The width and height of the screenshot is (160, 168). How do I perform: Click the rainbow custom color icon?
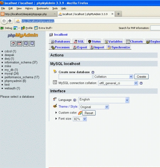point(80,113)
